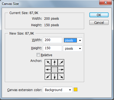This screenshot has width=114, height=100.
Task: Open the Width units dropdown
Action: pyautogui.click(x=73, y=40)
